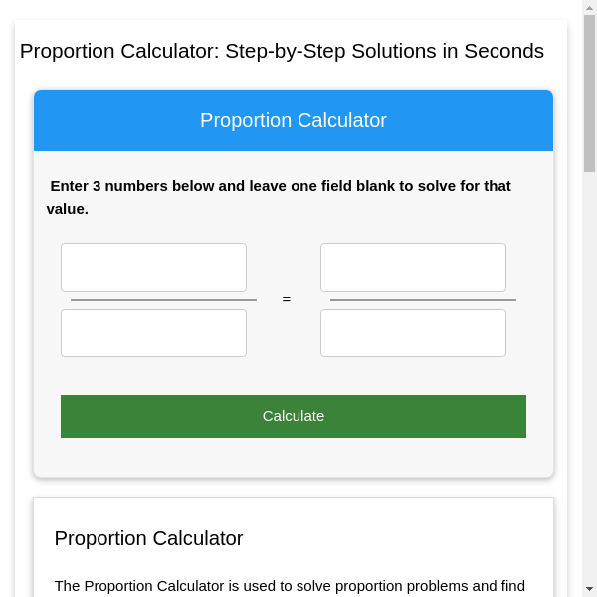This screenshot has height=597, width=597.
Task: Click the left fraction divider line
Action: 163,299
